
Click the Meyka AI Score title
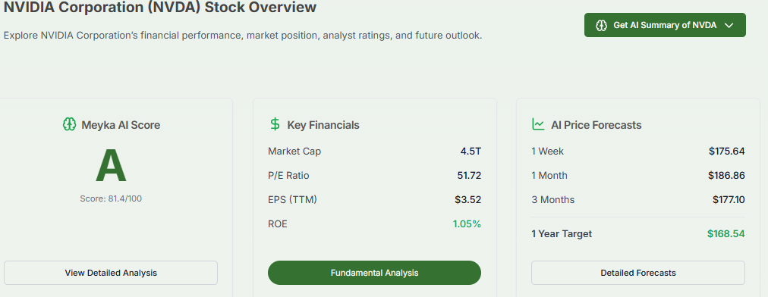coord(121,125)
